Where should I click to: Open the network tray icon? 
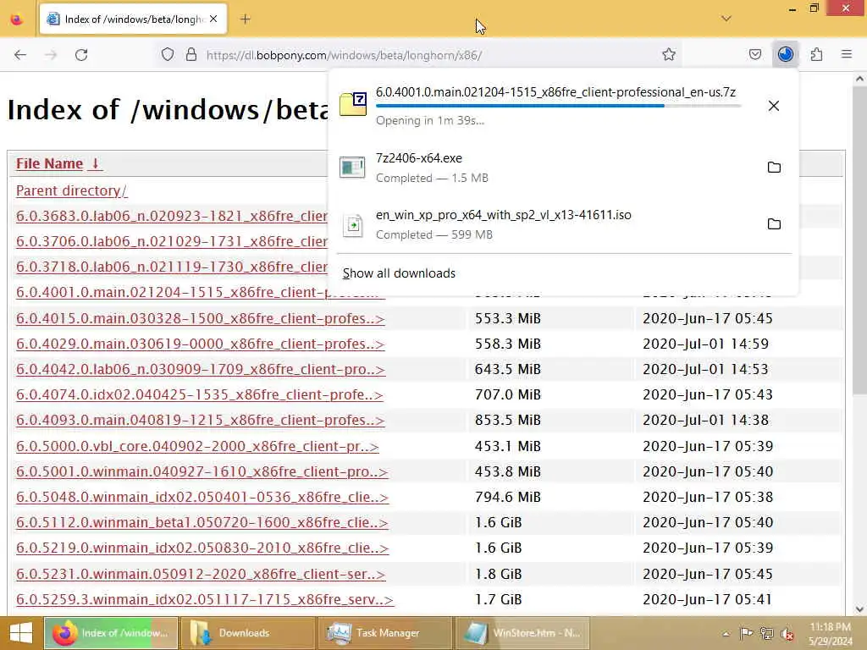(x=767, y=633)
